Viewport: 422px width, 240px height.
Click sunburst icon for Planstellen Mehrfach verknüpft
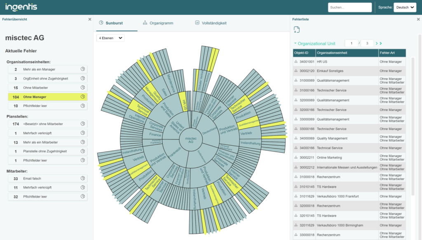[82, 133]
